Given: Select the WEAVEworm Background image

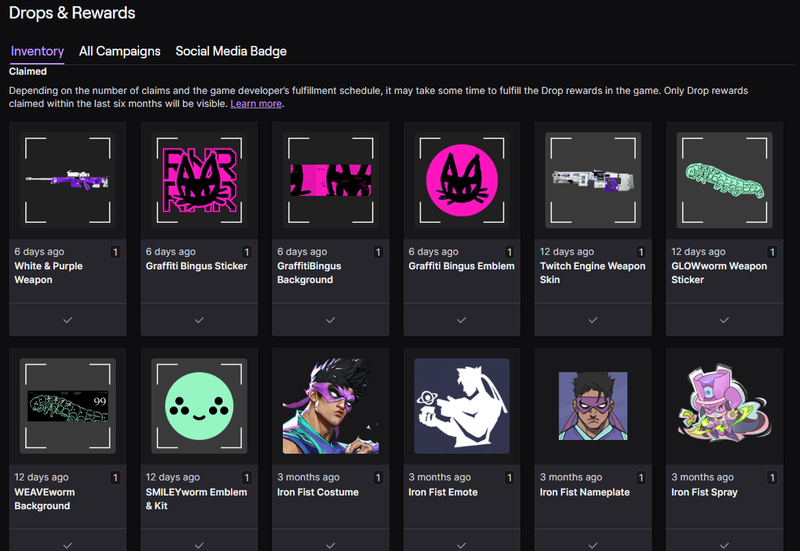Looking at the screenshot, I should tap(67, 406).
